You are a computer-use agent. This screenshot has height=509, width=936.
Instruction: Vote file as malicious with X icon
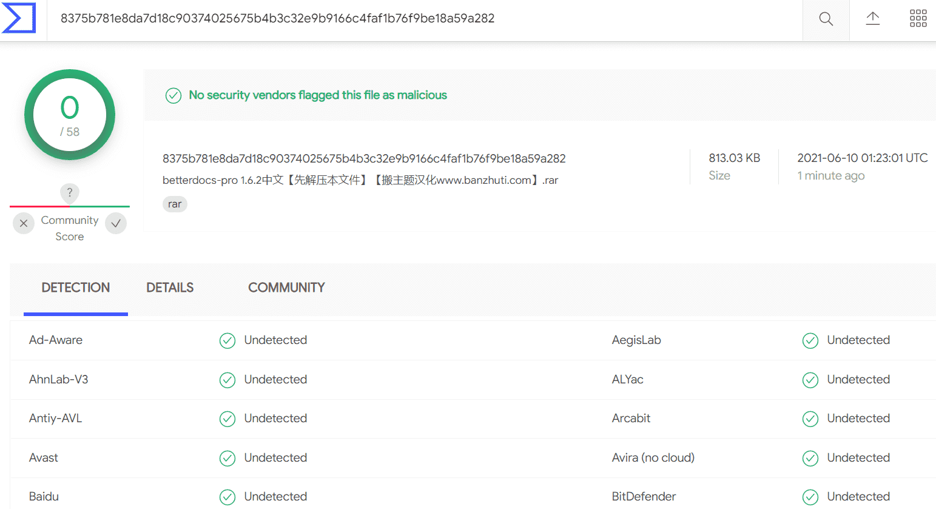click(x=24, y=223)
